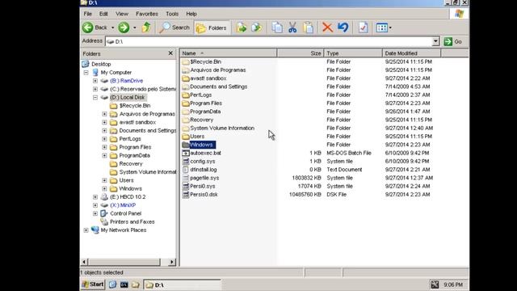This screenshot has height=291, width=517.
Task: Sort by the Name column header
Action: coord(229,53)
